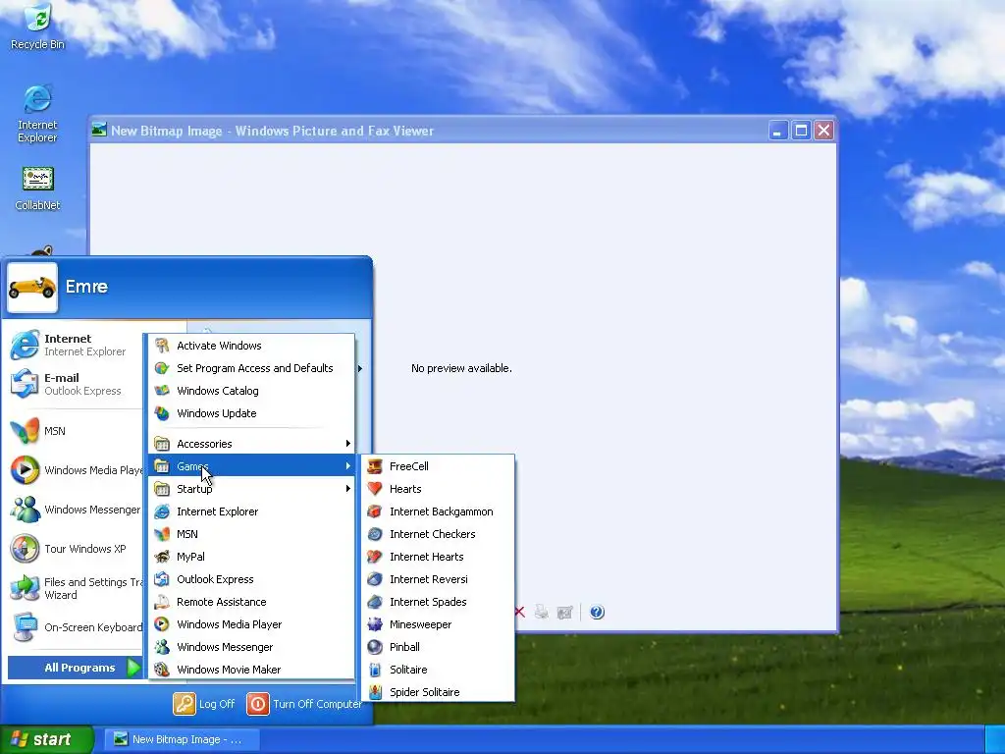Expand the Games submenu arrow
Image resolution: width=1005 pixels, height=754 pixels.
pos(348,466)
